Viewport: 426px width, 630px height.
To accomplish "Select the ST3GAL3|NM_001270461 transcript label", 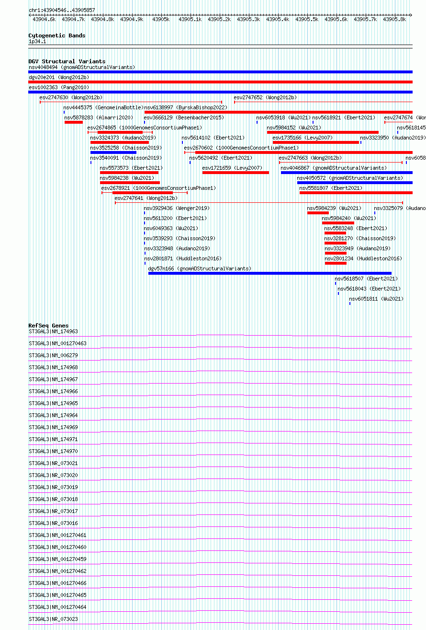I will coord(58,535).
